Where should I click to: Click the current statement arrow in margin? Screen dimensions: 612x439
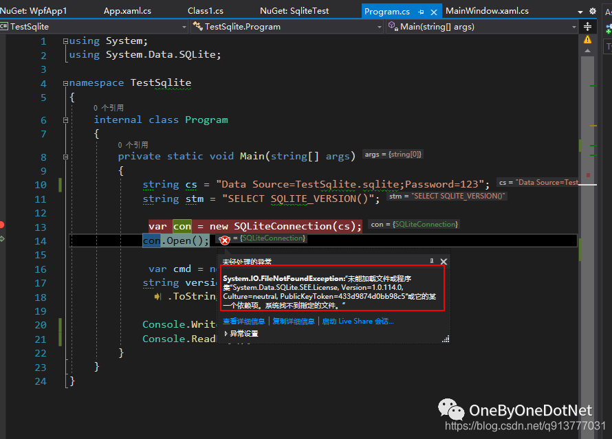pos(3,238)
